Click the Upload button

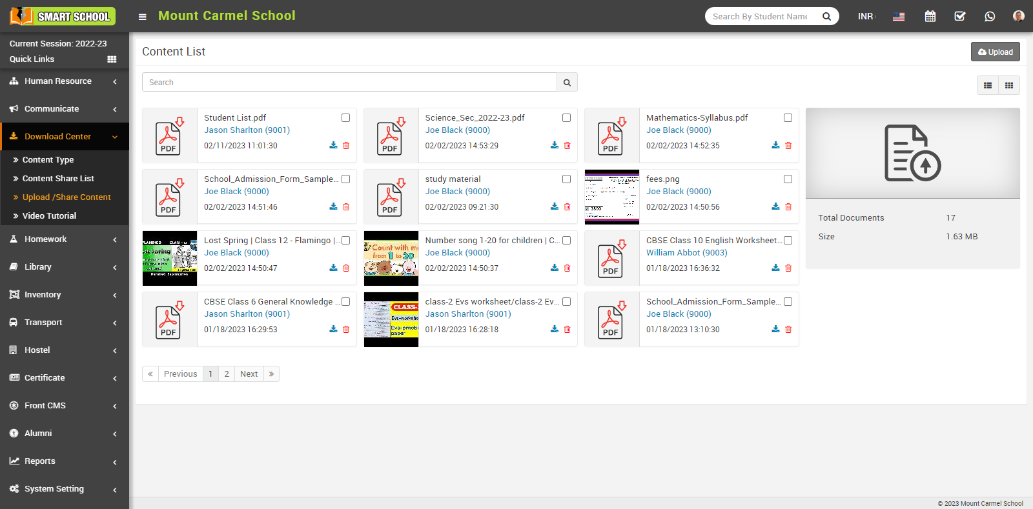click(x=995, y=52)
